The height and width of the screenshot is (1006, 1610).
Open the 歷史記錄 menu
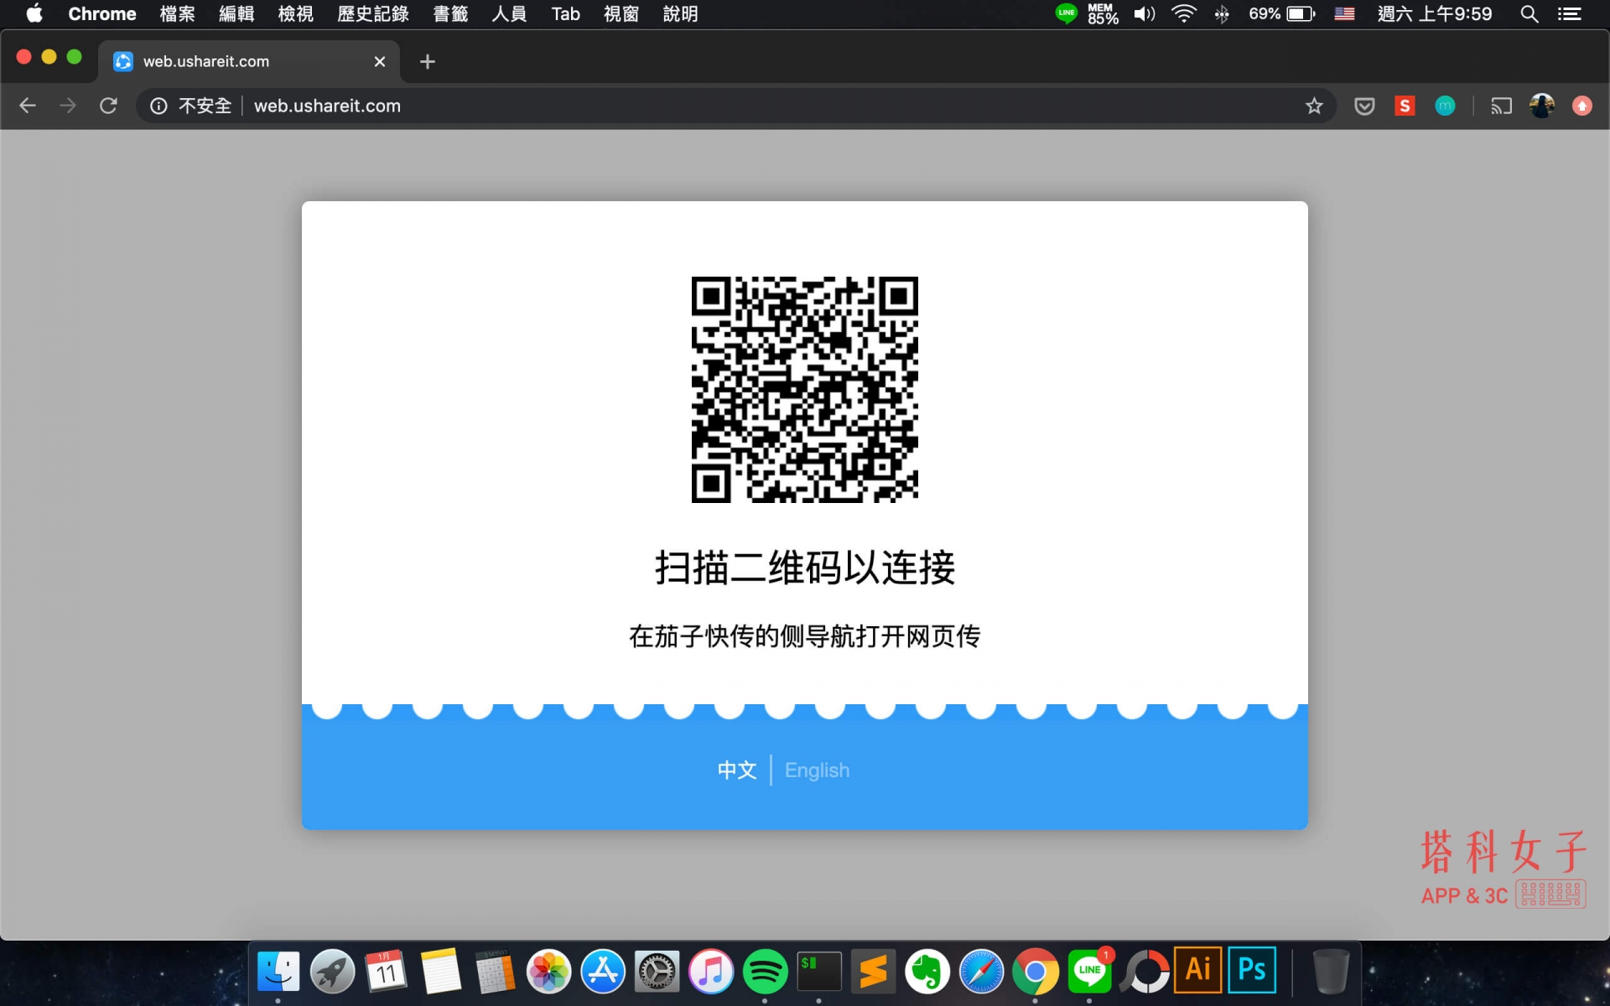(x=372, y=13)
